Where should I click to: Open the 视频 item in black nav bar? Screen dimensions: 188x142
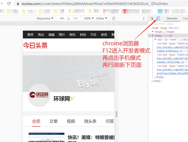[x=51, y=35]
